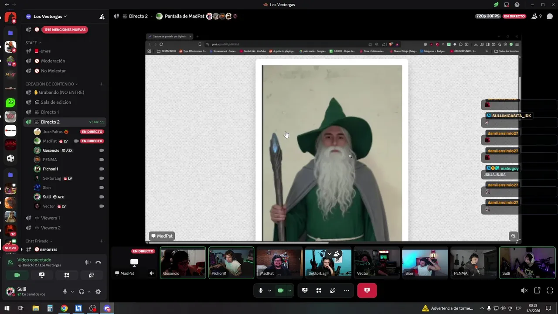558x314 pixels.
Task: Mute microphone in Sulli user panel
Action: click(65, 292)
